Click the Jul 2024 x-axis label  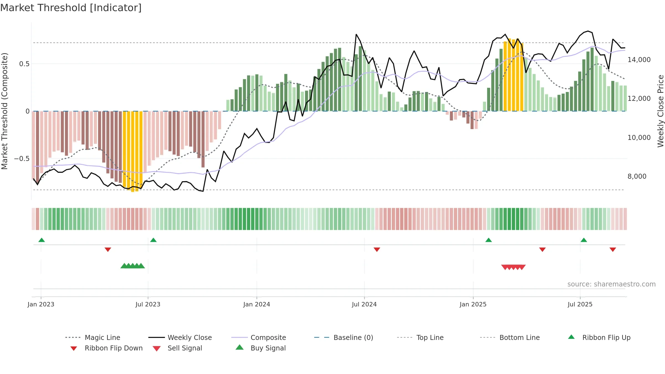364,304
